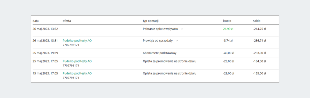Screen dimensions: 310x98
Task: Click the saldo column header
Action: [257, 21]
